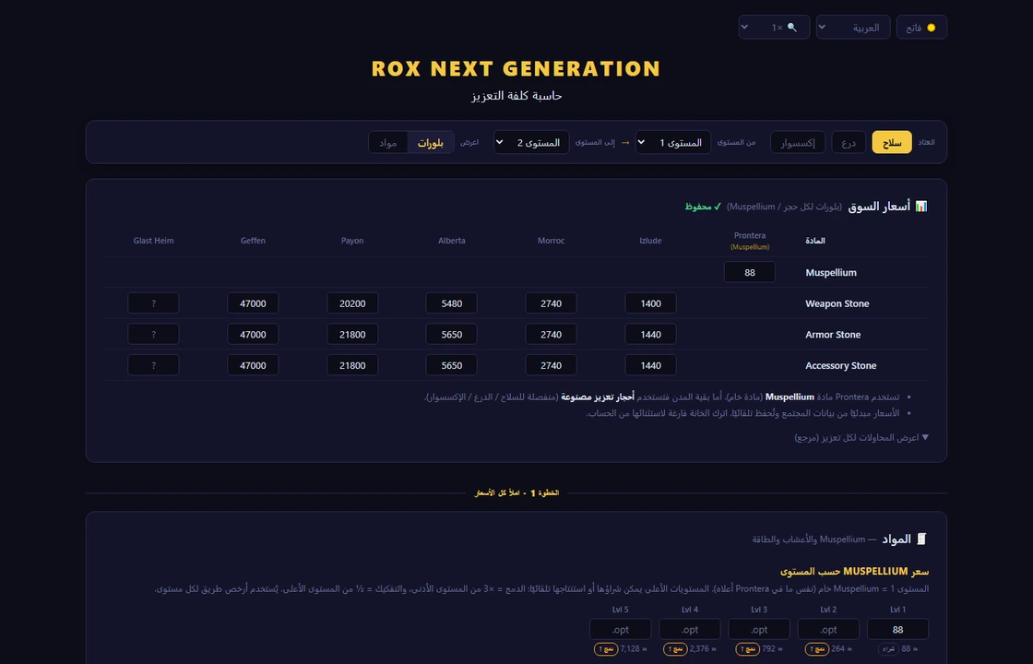Edit Accessory Stone Payon price field
This screenshot has width=1033, height=664.
point(352,365)
